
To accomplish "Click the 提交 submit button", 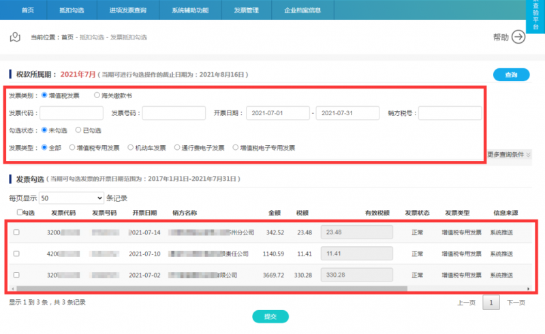I will (x=270, y=316).
